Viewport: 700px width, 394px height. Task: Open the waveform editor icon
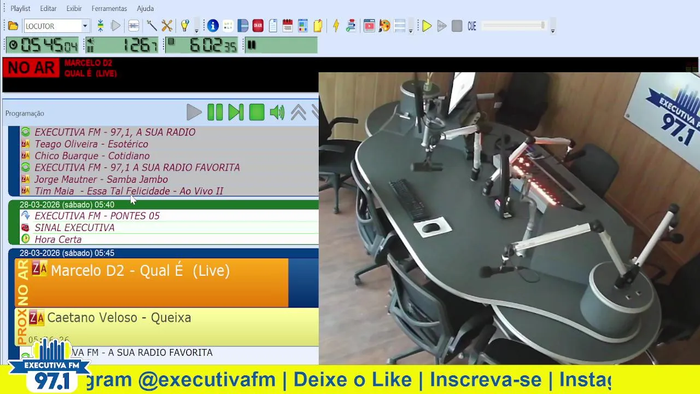133,26
